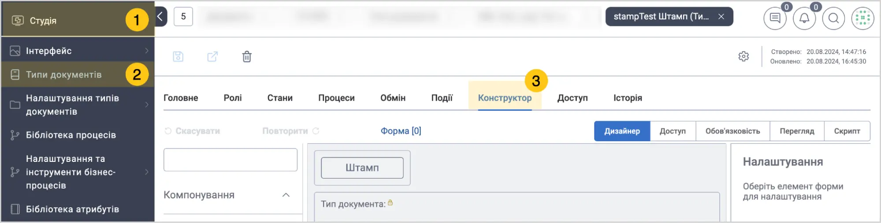Viewport: 881px width, 223px height.
Task: Switch to the Доступ tab
Action: (x=572, y=98)
